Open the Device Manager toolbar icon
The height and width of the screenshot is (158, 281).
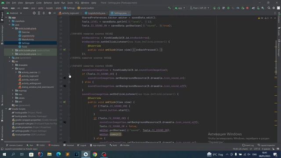258,8
